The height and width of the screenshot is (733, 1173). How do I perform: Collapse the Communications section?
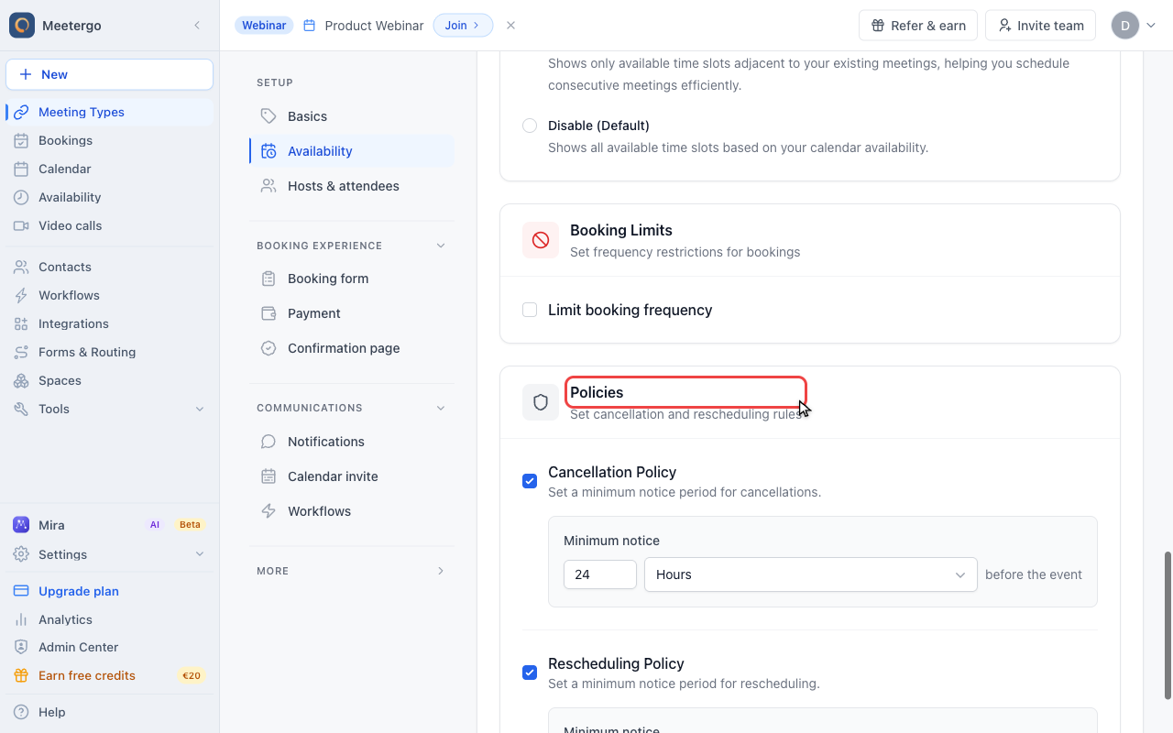441,408
